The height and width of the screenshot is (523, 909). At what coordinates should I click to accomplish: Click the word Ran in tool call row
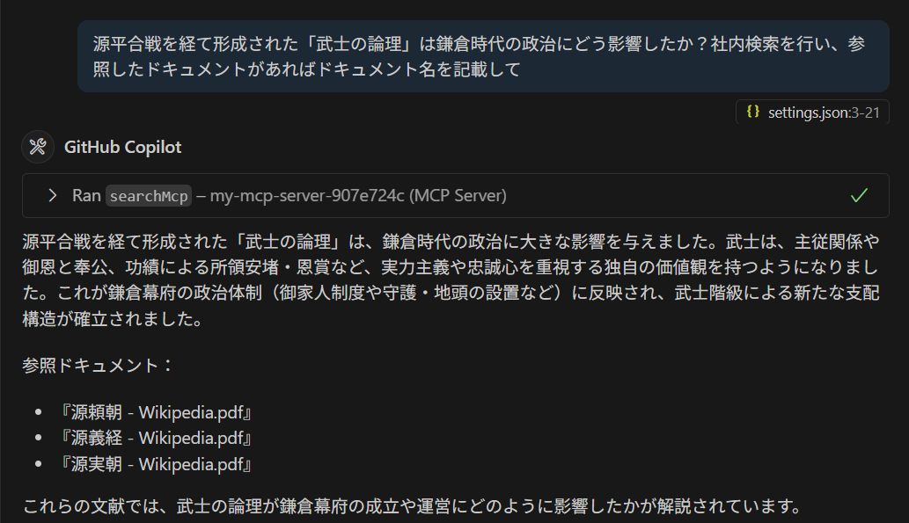point(86,195)
